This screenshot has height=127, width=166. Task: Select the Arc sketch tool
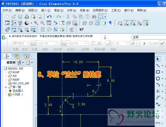click(x=158, y=85)
